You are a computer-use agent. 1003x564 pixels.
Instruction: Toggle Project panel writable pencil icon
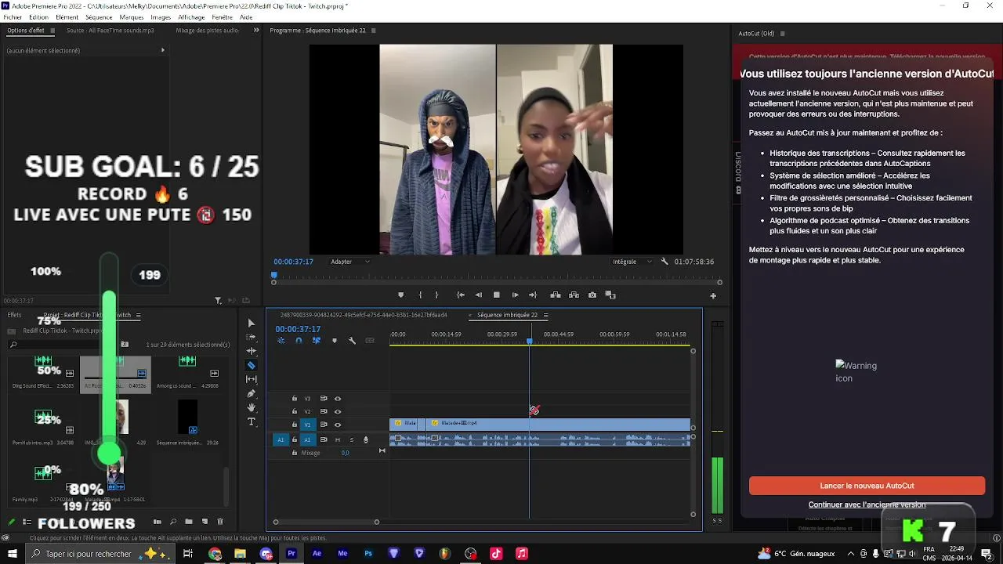[11, 522]
